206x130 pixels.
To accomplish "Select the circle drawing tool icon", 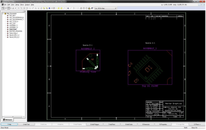I will (87, 8).
